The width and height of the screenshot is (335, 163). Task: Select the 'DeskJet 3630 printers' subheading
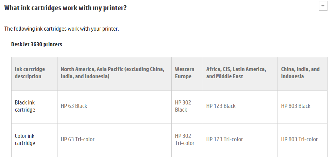[x=36, y=44]
